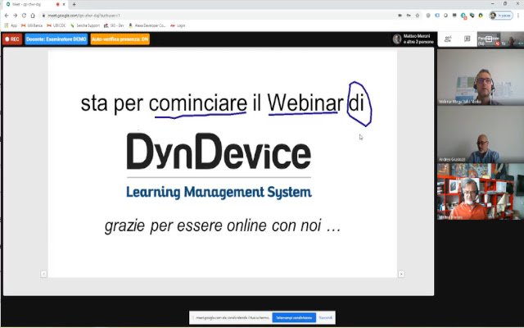Screen dimensions: 524x328
Task: Click the red REC recording button
Action: click(12, 39)
